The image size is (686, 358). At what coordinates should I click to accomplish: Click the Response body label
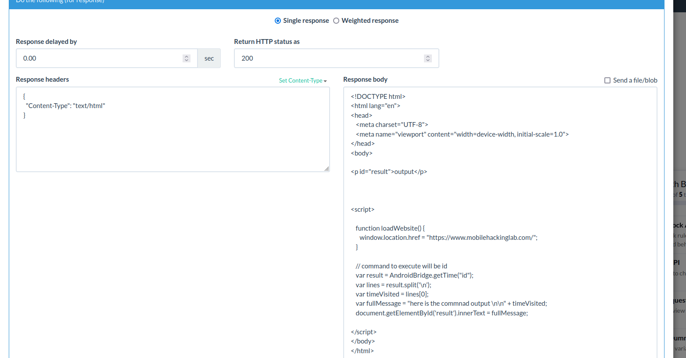coord(365,80)
